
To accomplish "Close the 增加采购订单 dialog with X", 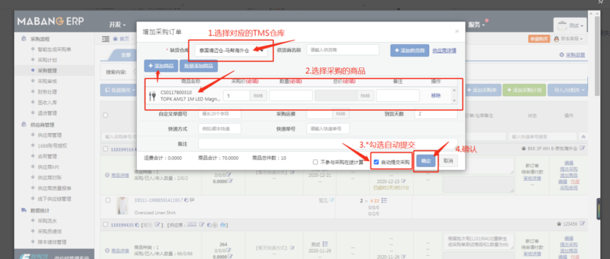I will coord(456,31).
